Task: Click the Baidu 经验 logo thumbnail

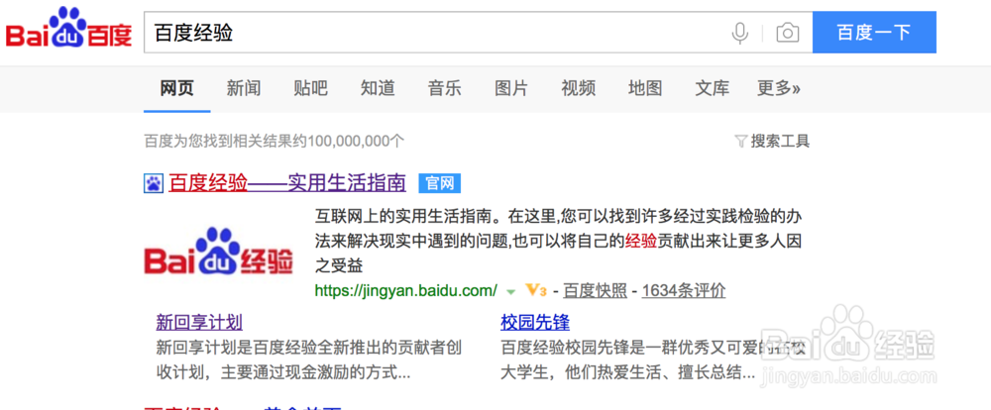Action: point(218,252)
